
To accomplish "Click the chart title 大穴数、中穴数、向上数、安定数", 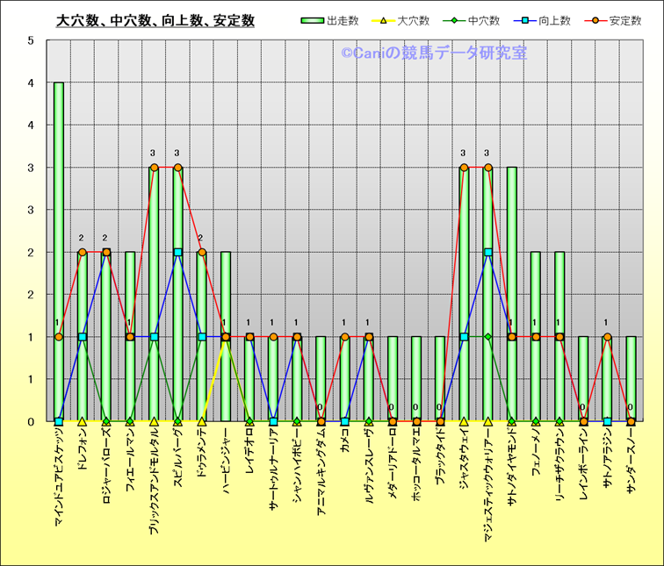I will (x=155, y=20).
